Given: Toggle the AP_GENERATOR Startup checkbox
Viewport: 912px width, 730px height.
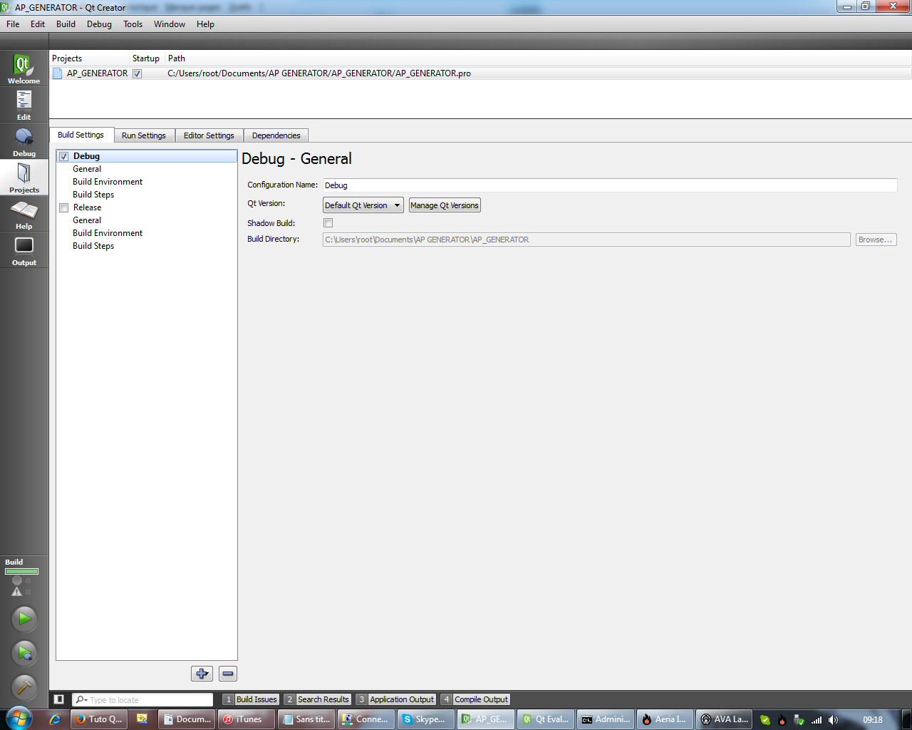Looking at the screenshot, I should pyautogui.click(x=138, y=73).
